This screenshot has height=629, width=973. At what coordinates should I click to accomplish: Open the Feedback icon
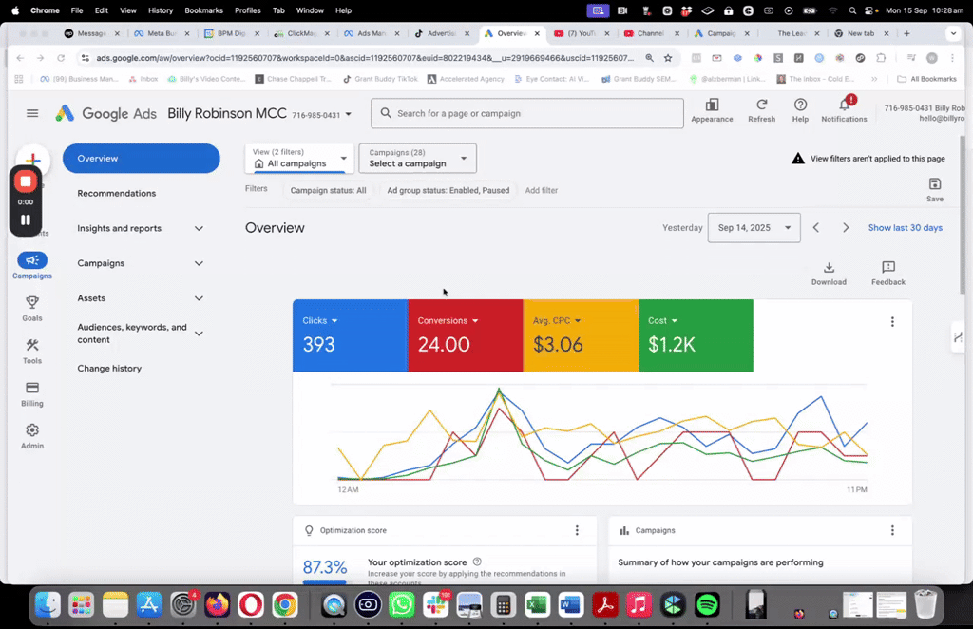pyautogui.click(x=888, y=273)
